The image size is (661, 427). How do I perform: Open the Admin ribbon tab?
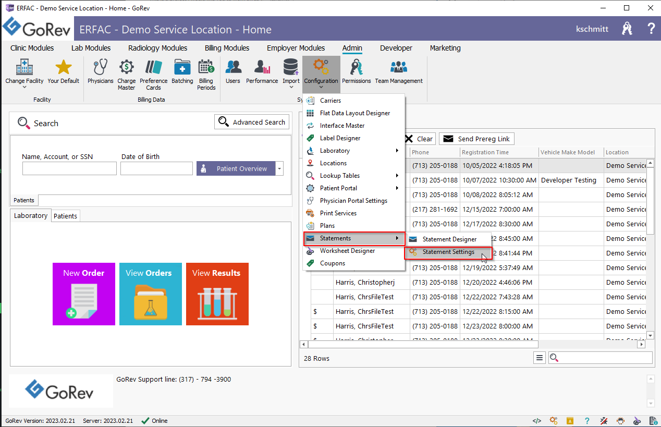(352, 48)
